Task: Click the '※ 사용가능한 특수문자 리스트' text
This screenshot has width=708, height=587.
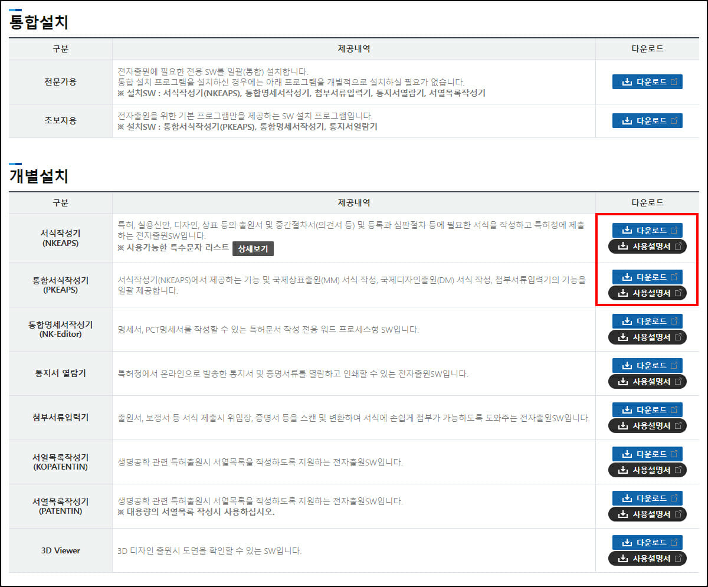Action: [173, 248]
